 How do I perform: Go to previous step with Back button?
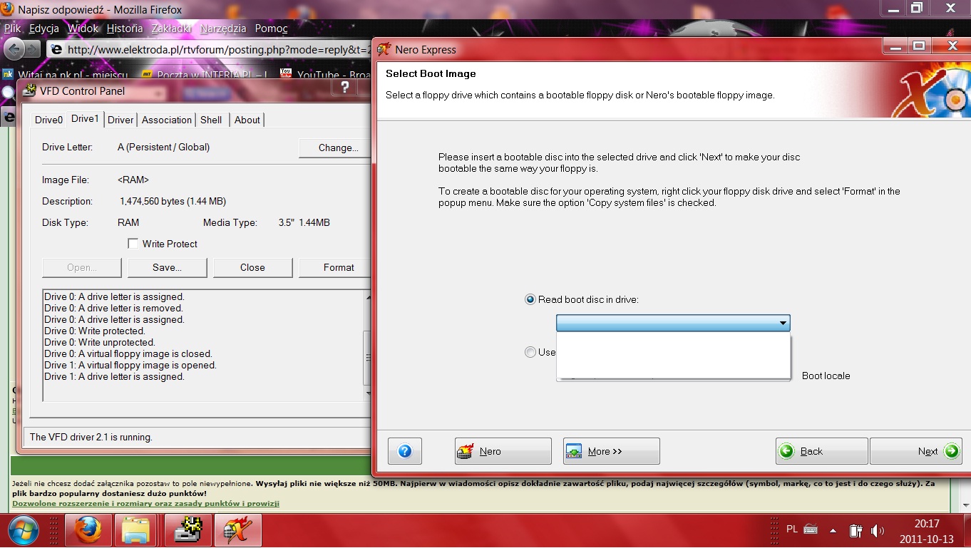click(822, 451)
